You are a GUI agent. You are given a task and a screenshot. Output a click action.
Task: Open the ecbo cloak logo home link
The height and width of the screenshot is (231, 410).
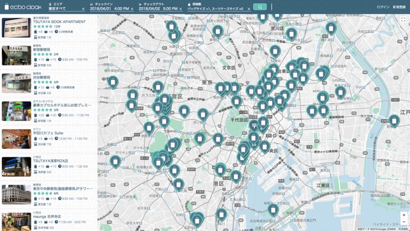23,7
